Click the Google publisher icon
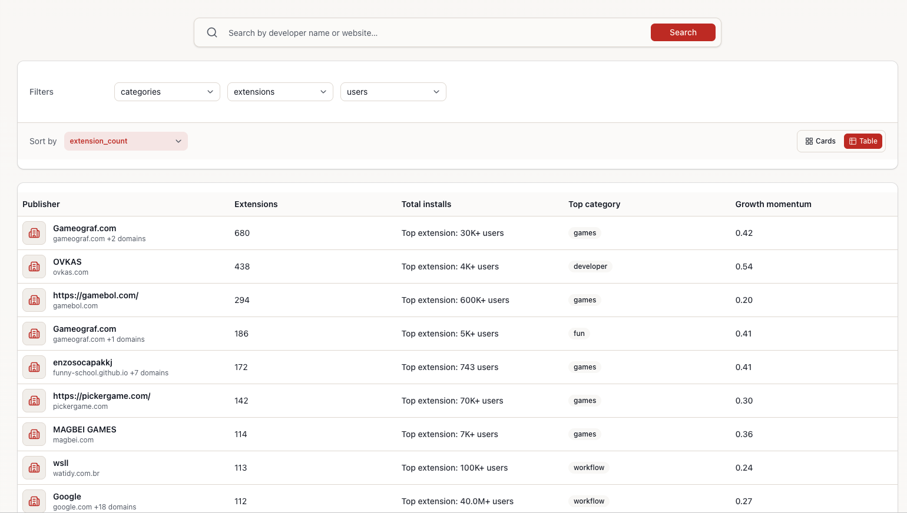 coord(34,501)
